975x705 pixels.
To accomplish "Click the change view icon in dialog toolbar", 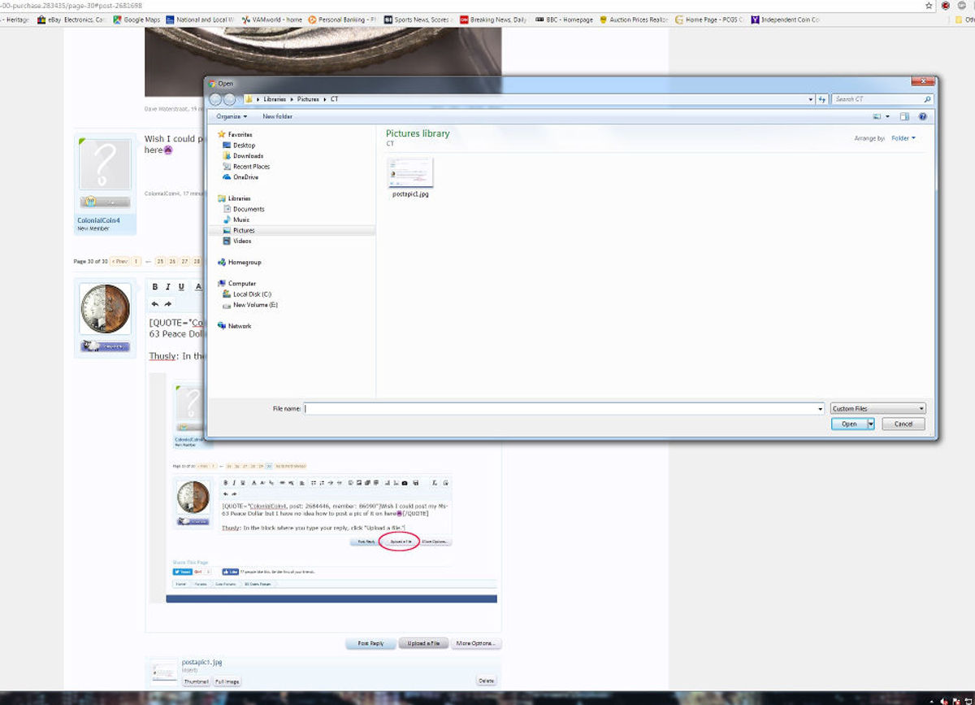I will [x=877, y=116].
